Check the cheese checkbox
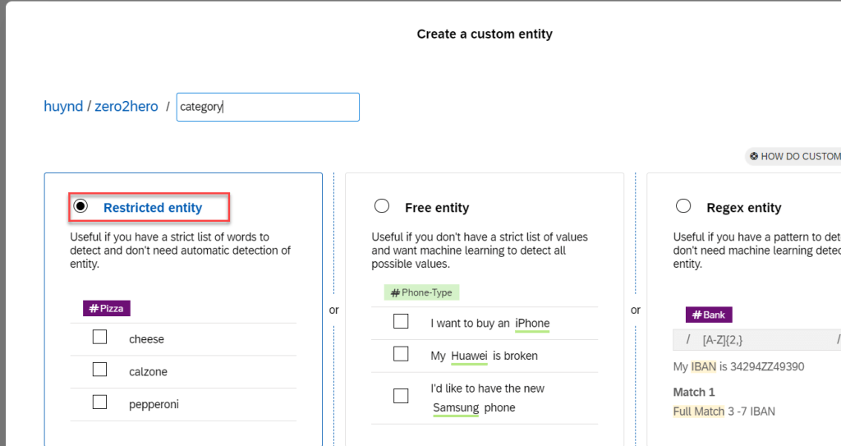The height and width of the screenshot is (446, 841). click(99, 338)
